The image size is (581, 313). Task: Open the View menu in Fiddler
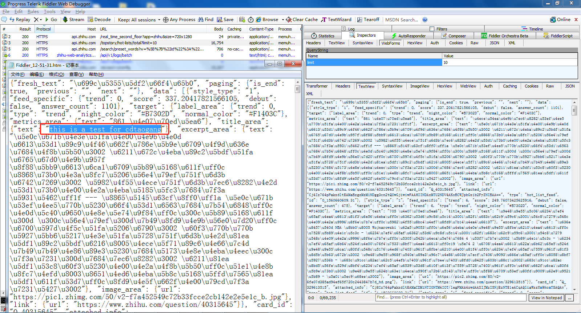(65, 12)
